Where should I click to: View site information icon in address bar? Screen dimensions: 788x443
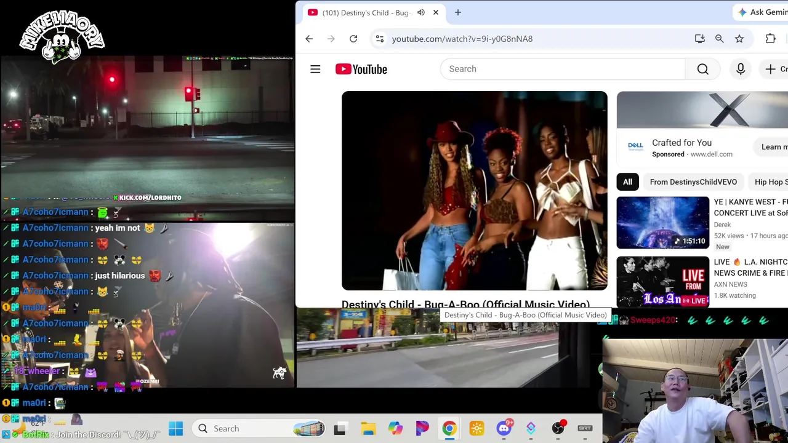click(380, 39)
